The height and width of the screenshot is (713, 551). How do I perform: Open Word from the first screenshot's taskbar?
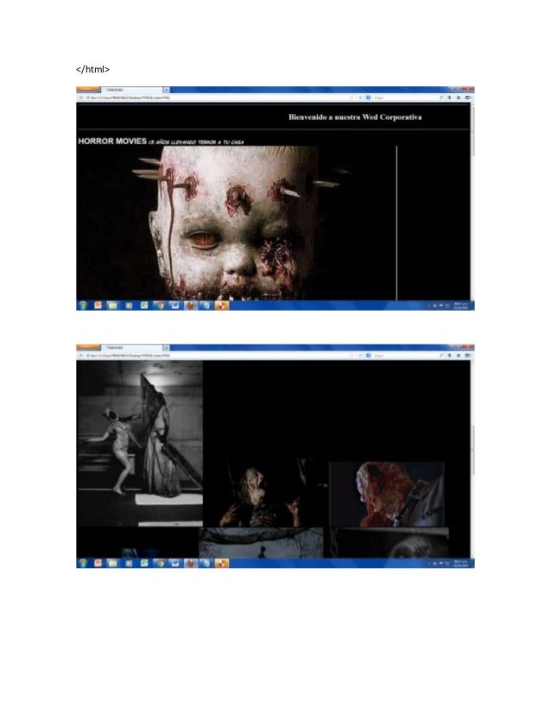pyautogui.click(x=174, y=306)
